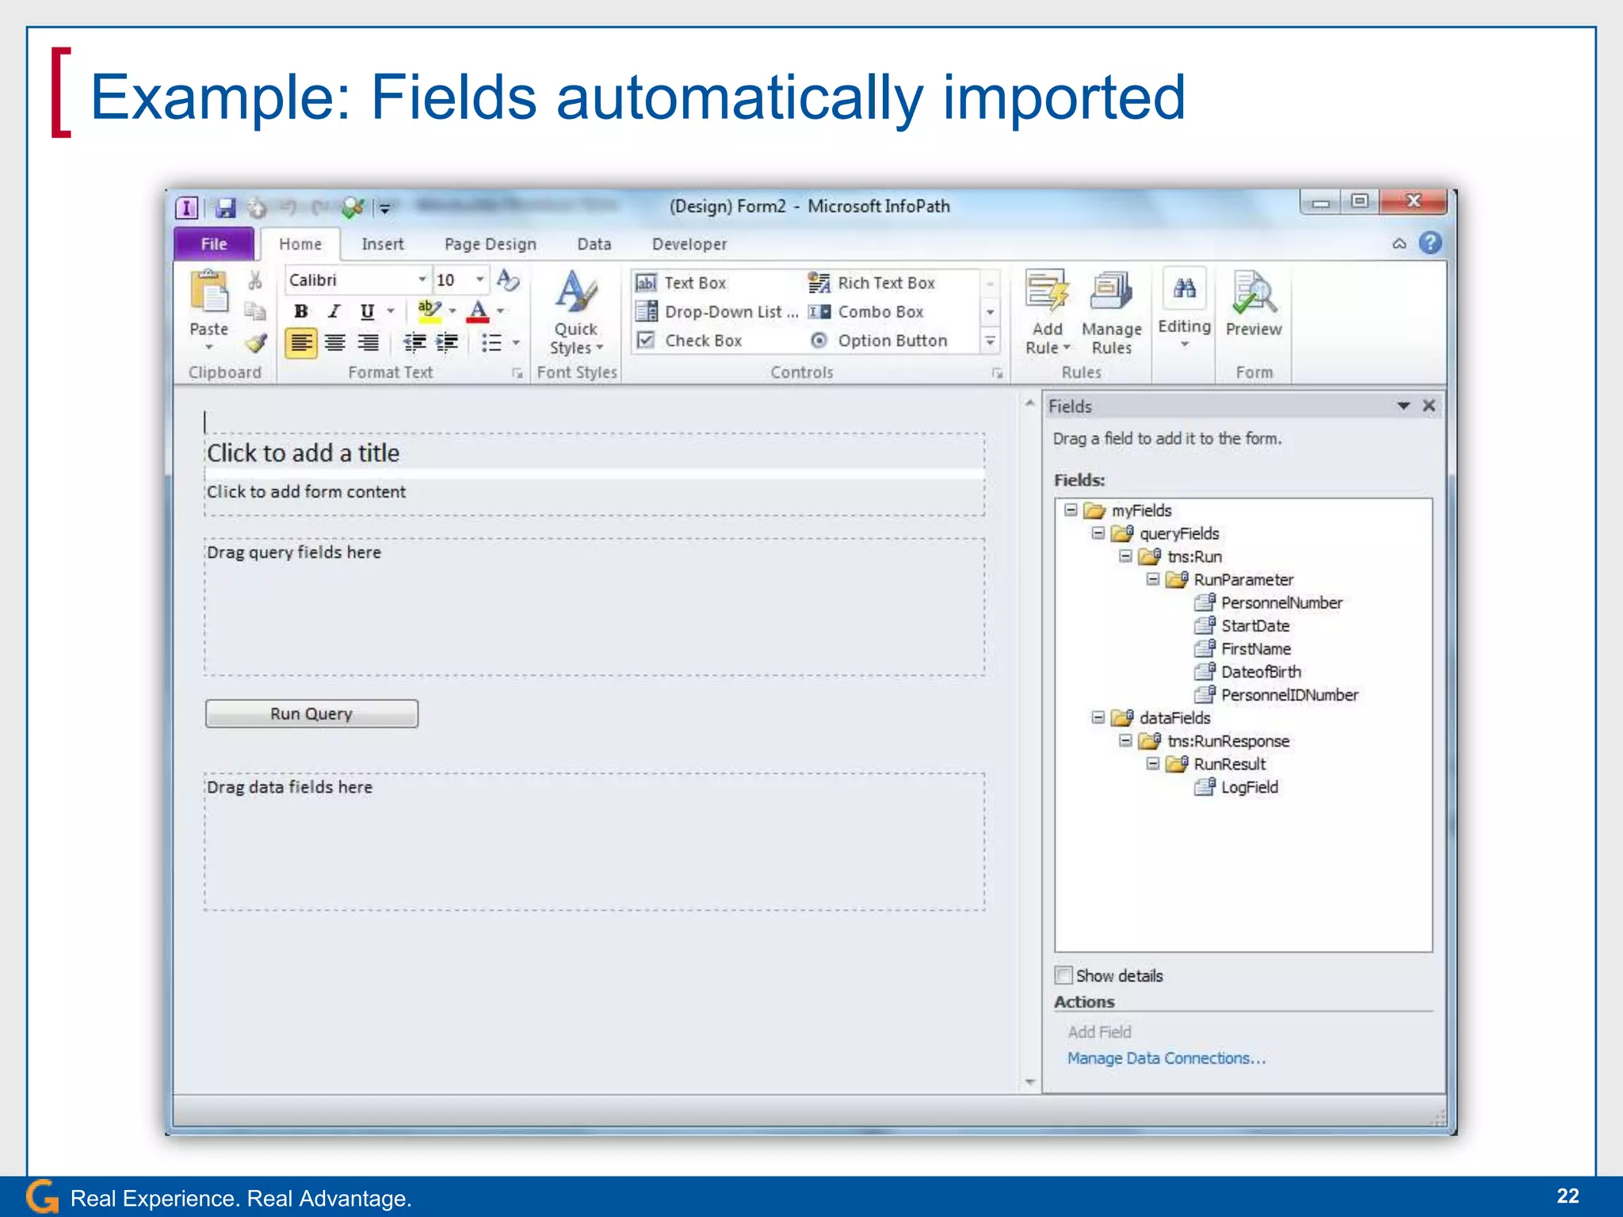
Task: Collapse the queryFields tree node
Action: [x=1098, y=532]
